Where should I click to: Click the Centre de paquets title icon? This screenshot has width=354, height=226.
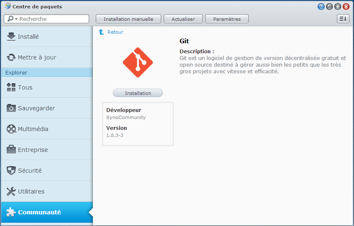7,6
